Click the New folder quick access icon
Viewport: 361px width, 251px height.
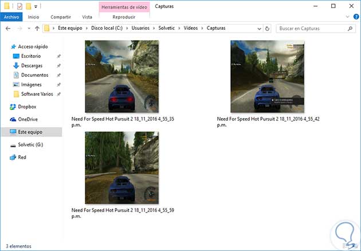tap(29, 6)
